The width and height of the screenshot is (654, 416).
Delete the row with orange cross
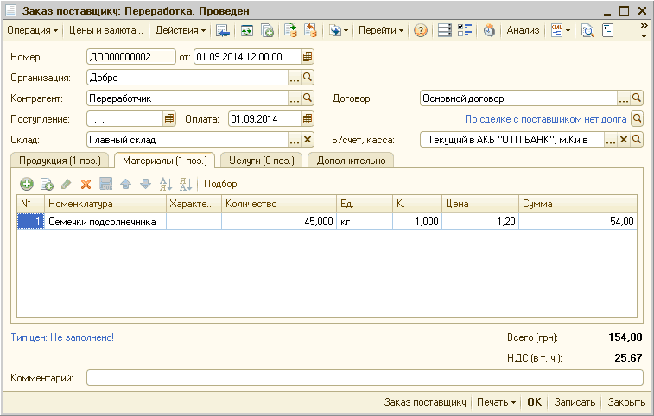click(86, 184)
